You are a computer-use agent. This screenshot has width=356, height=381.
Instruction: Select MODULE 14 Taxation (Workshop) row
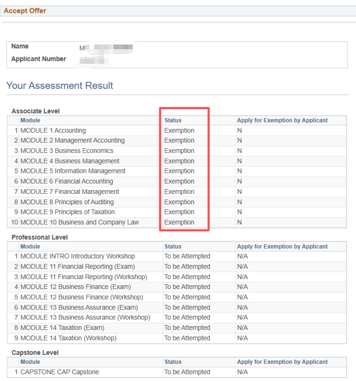click(x=68, y=338)
